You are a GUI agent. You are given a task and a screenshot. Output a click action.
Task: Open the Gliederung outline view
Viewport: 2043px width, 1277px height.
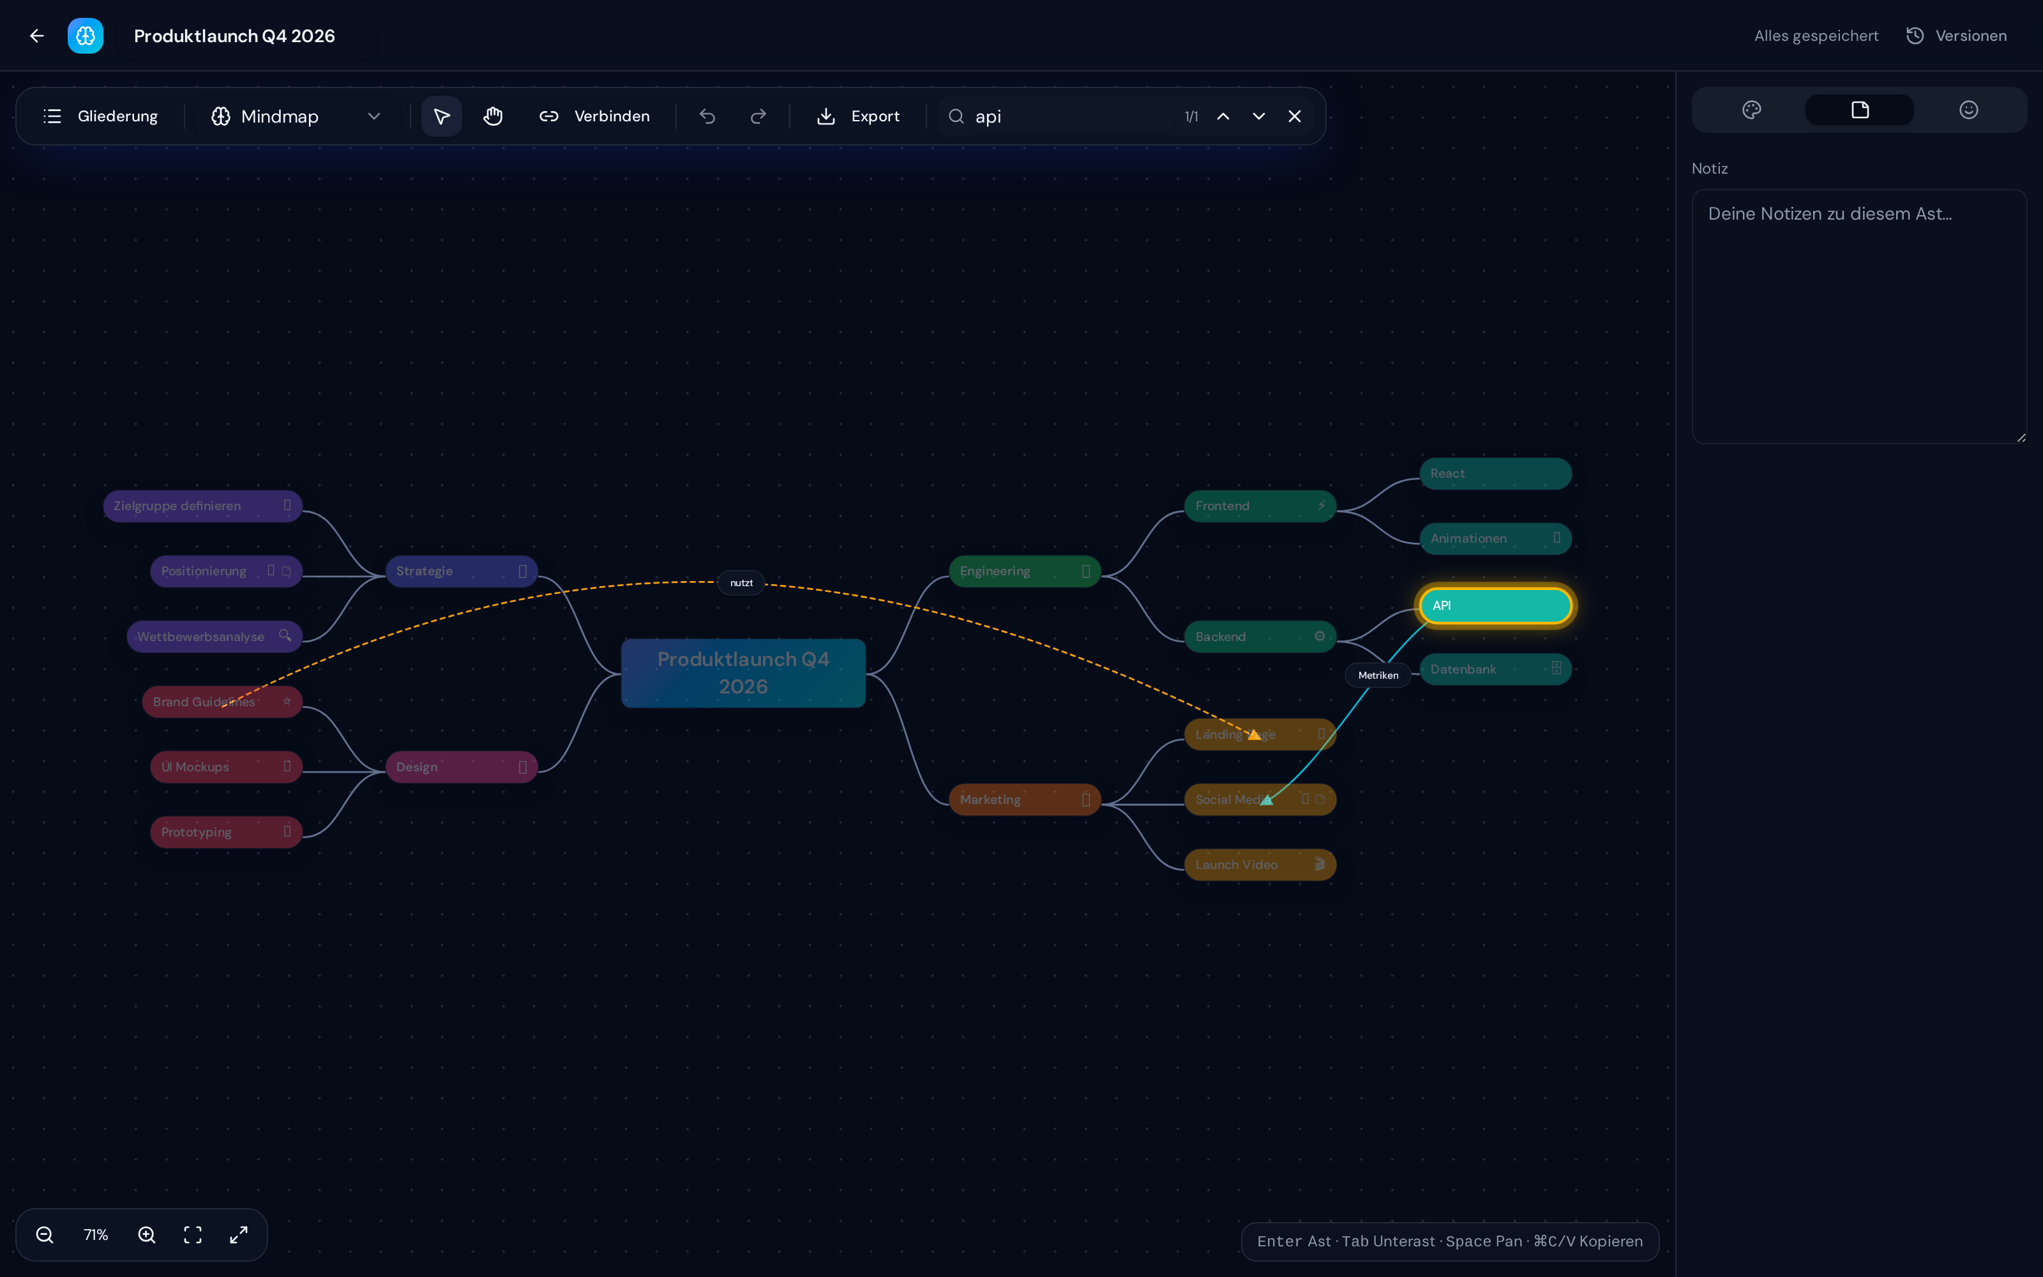coord(100,116)
